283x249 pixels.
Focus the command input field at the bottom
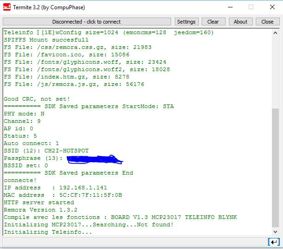point(135,242)
